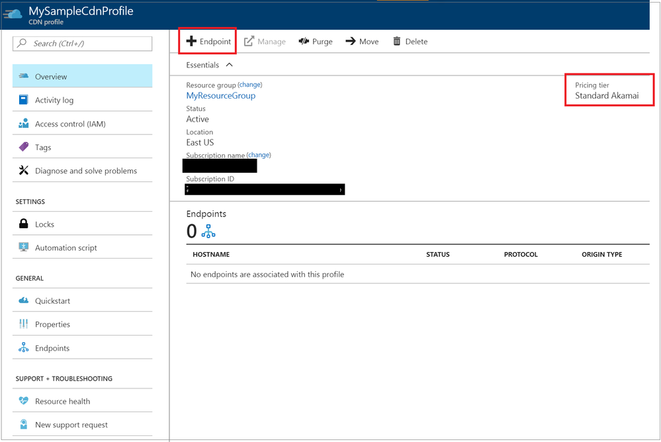The width and height of the screenshot is (661, 442).
Task: Click the Purge icon in toolbar
Action: (304, 41)
